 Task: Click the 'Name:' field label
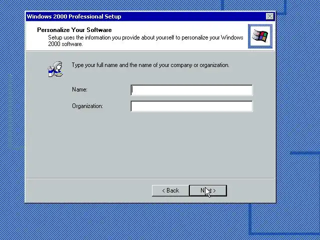click(79, 89)
